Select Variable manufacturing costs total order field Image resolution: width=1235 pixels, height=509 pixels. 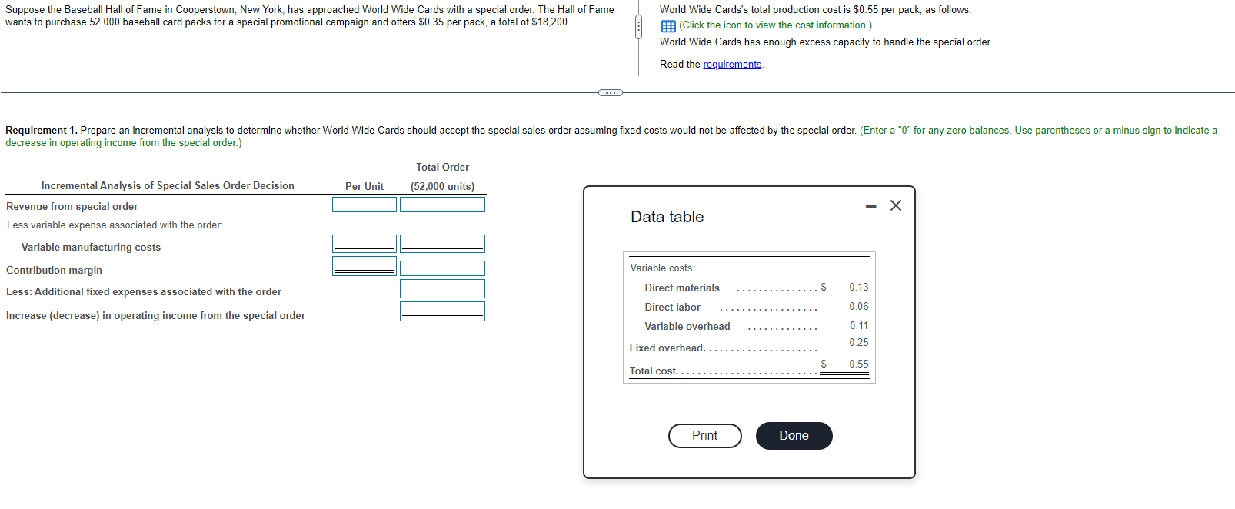(x=442, y=244)
